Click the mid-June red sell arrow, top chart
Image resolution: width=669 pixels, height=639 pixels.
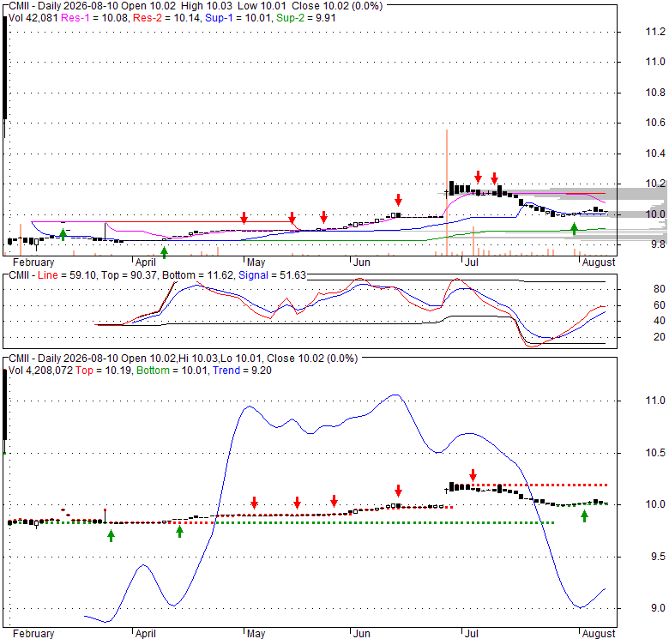(x=398, y=200)
